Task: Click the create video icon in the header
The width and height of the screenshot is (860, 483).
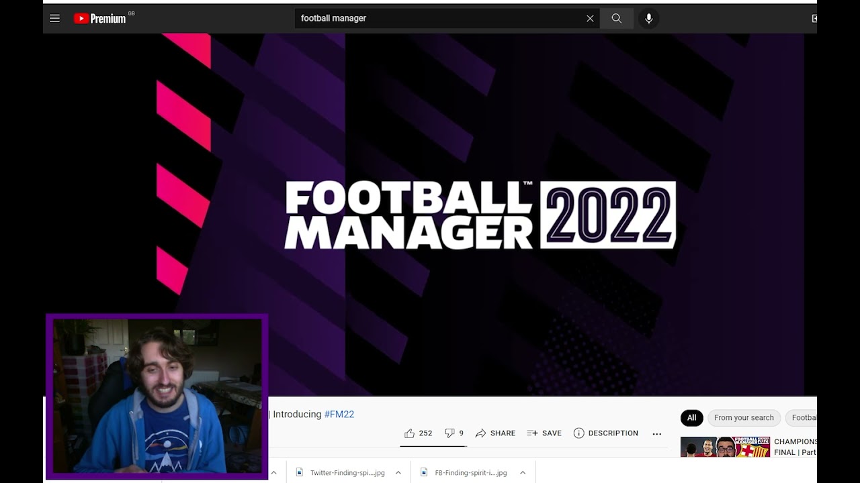Action: [x=814, y=18]
